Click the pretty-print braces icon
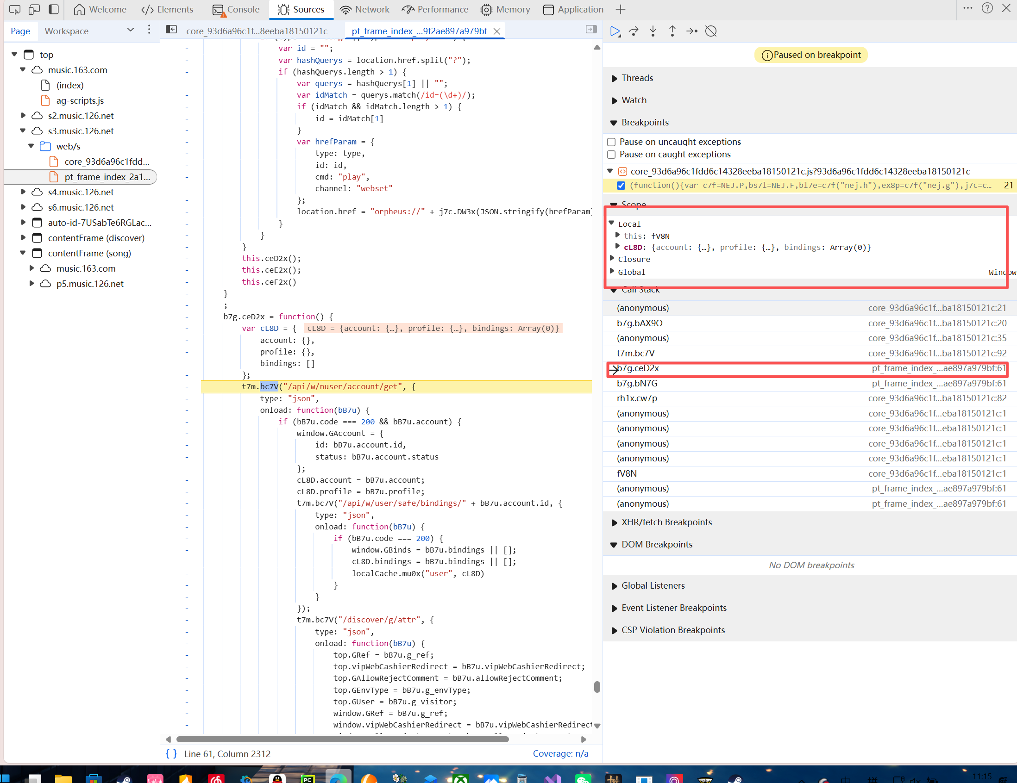Image resolution: width=1017 pixels, height=783 pixels. [171, 753]
